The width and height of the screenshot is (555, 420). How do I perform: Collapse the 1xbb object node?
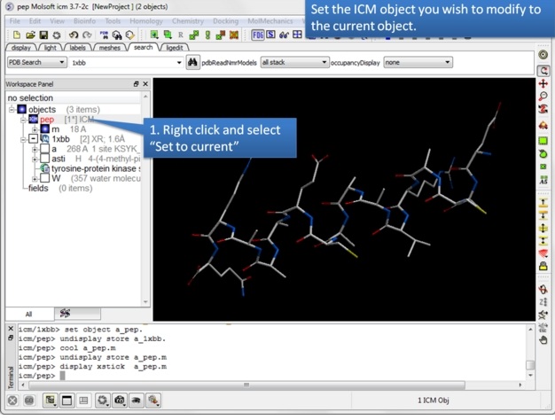[23, 139]
